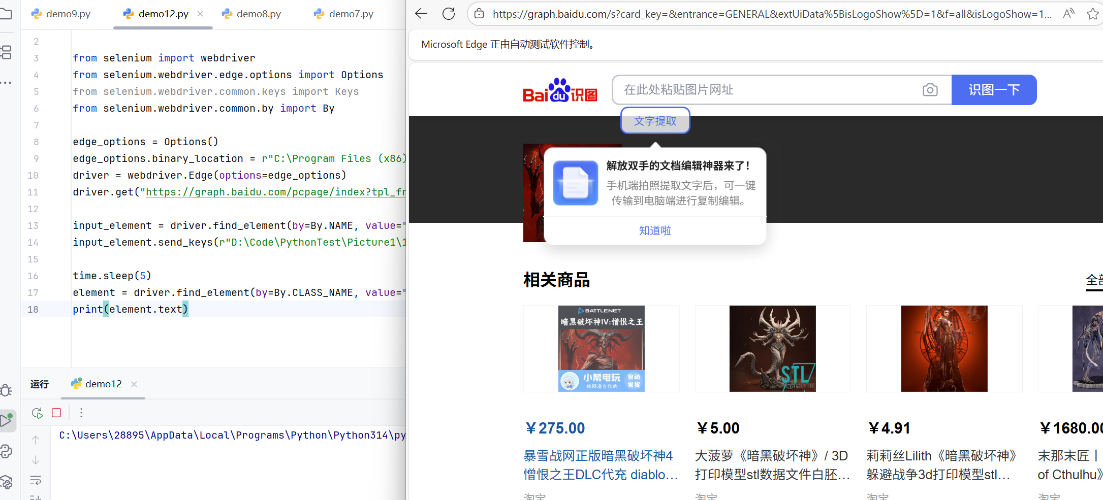Click the camera upload icon
This screenshot has width=1103, height=500.
point(930,90)
